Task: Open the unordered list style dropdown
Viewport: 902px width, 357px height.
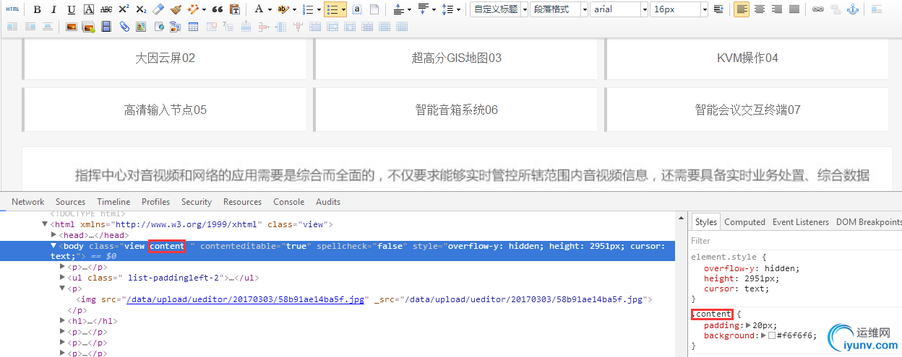Action: (343, 9)
